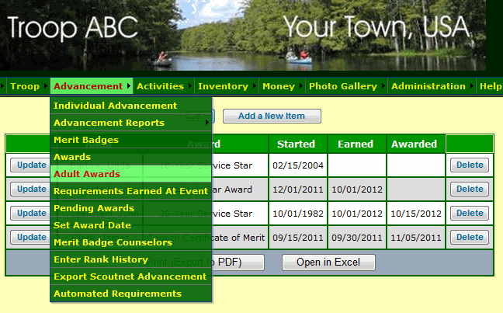
Task: Select Individual Advancement from dropdown
Action: click(131, 106)
